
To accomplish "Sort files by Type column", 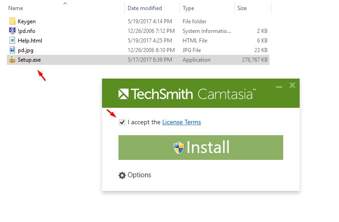I will (188, 8).
